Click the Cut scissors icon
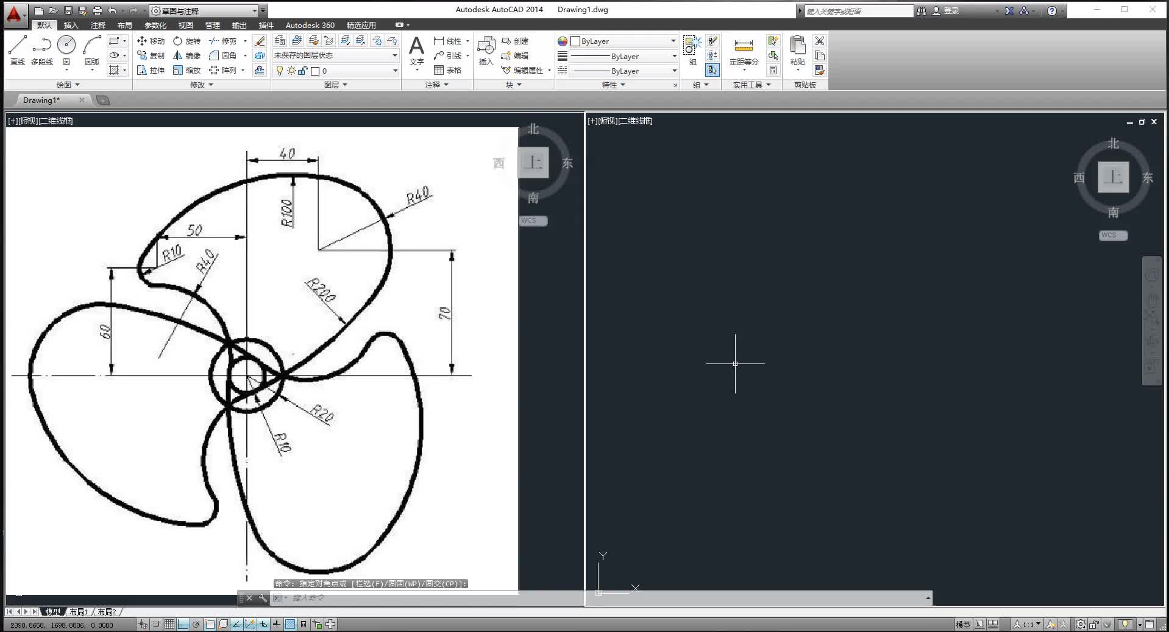 [820, 41]
